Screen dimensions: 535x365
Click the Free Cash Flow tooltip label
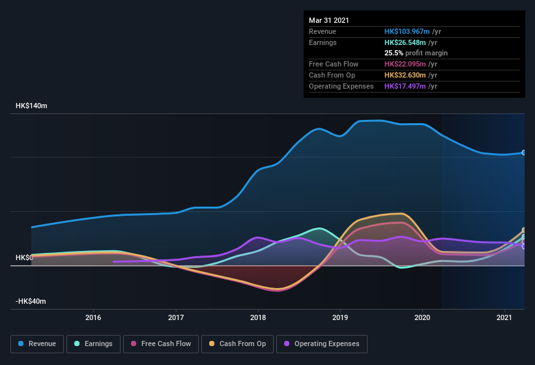coord(334,64)
